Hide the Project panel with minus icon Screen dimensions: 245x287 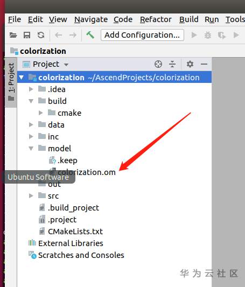pos(204,64)
